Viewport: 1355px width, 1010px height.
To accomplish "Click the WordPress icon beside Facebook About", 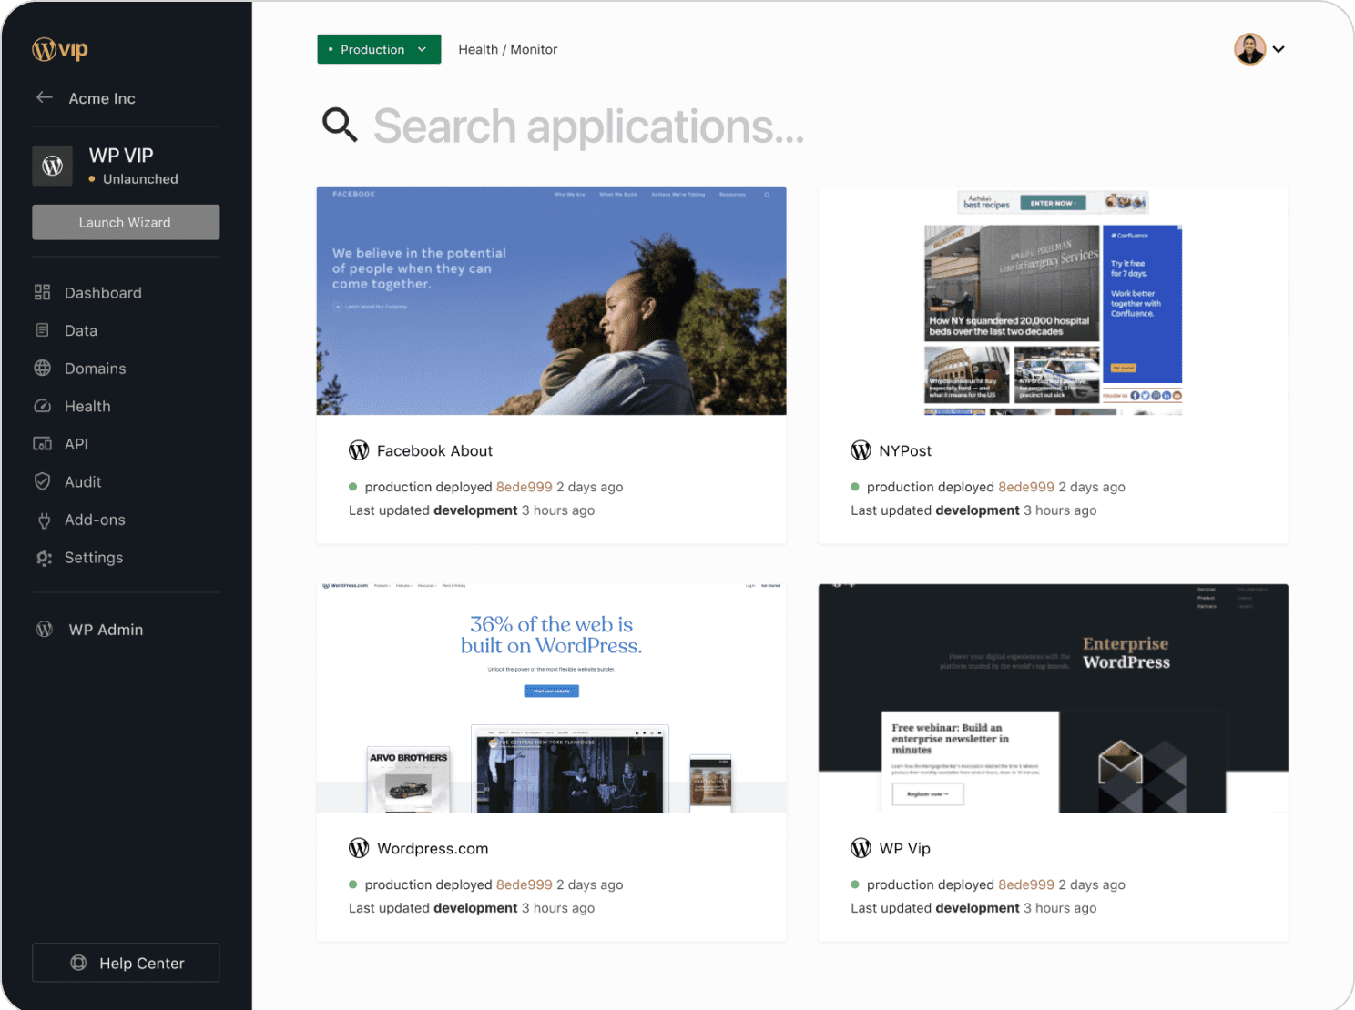I will pyautogui.click(x=359, y=450).
